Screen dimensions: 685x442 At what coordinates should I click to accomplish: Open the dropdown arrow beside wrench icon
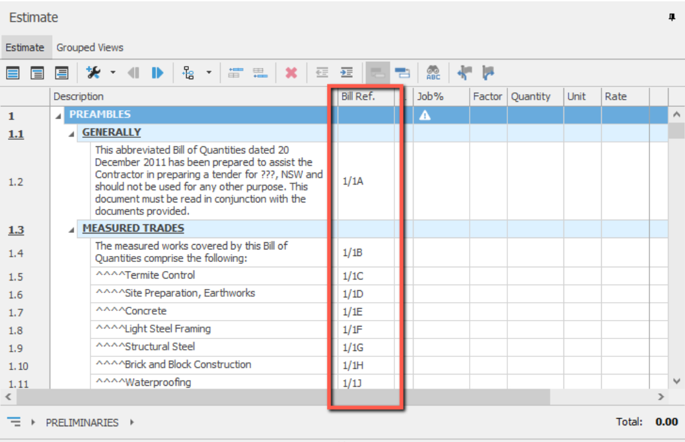pos(112,73)
